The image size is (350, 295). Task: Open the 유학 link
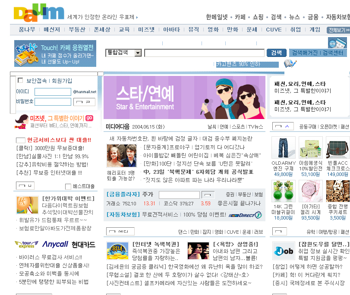click(311, 232)
